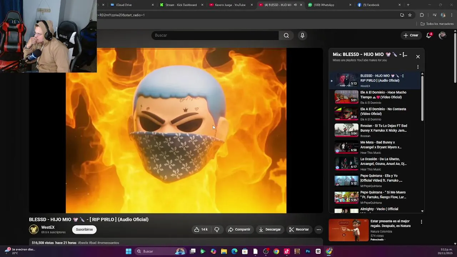The height and width of the screenshot is (257, 457).
Task: Click current BLESSD - HIJO MIO playlist thumbnail
Action: click(x=346, y=80)
